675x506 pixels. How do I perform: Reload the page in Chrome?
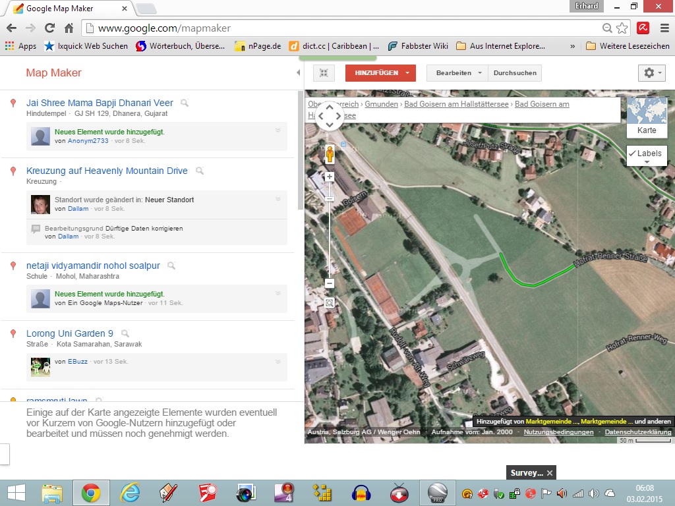tap(49, 28)
